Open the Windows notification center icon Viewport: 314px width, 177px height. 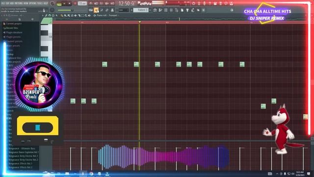(x=309, y=174)
